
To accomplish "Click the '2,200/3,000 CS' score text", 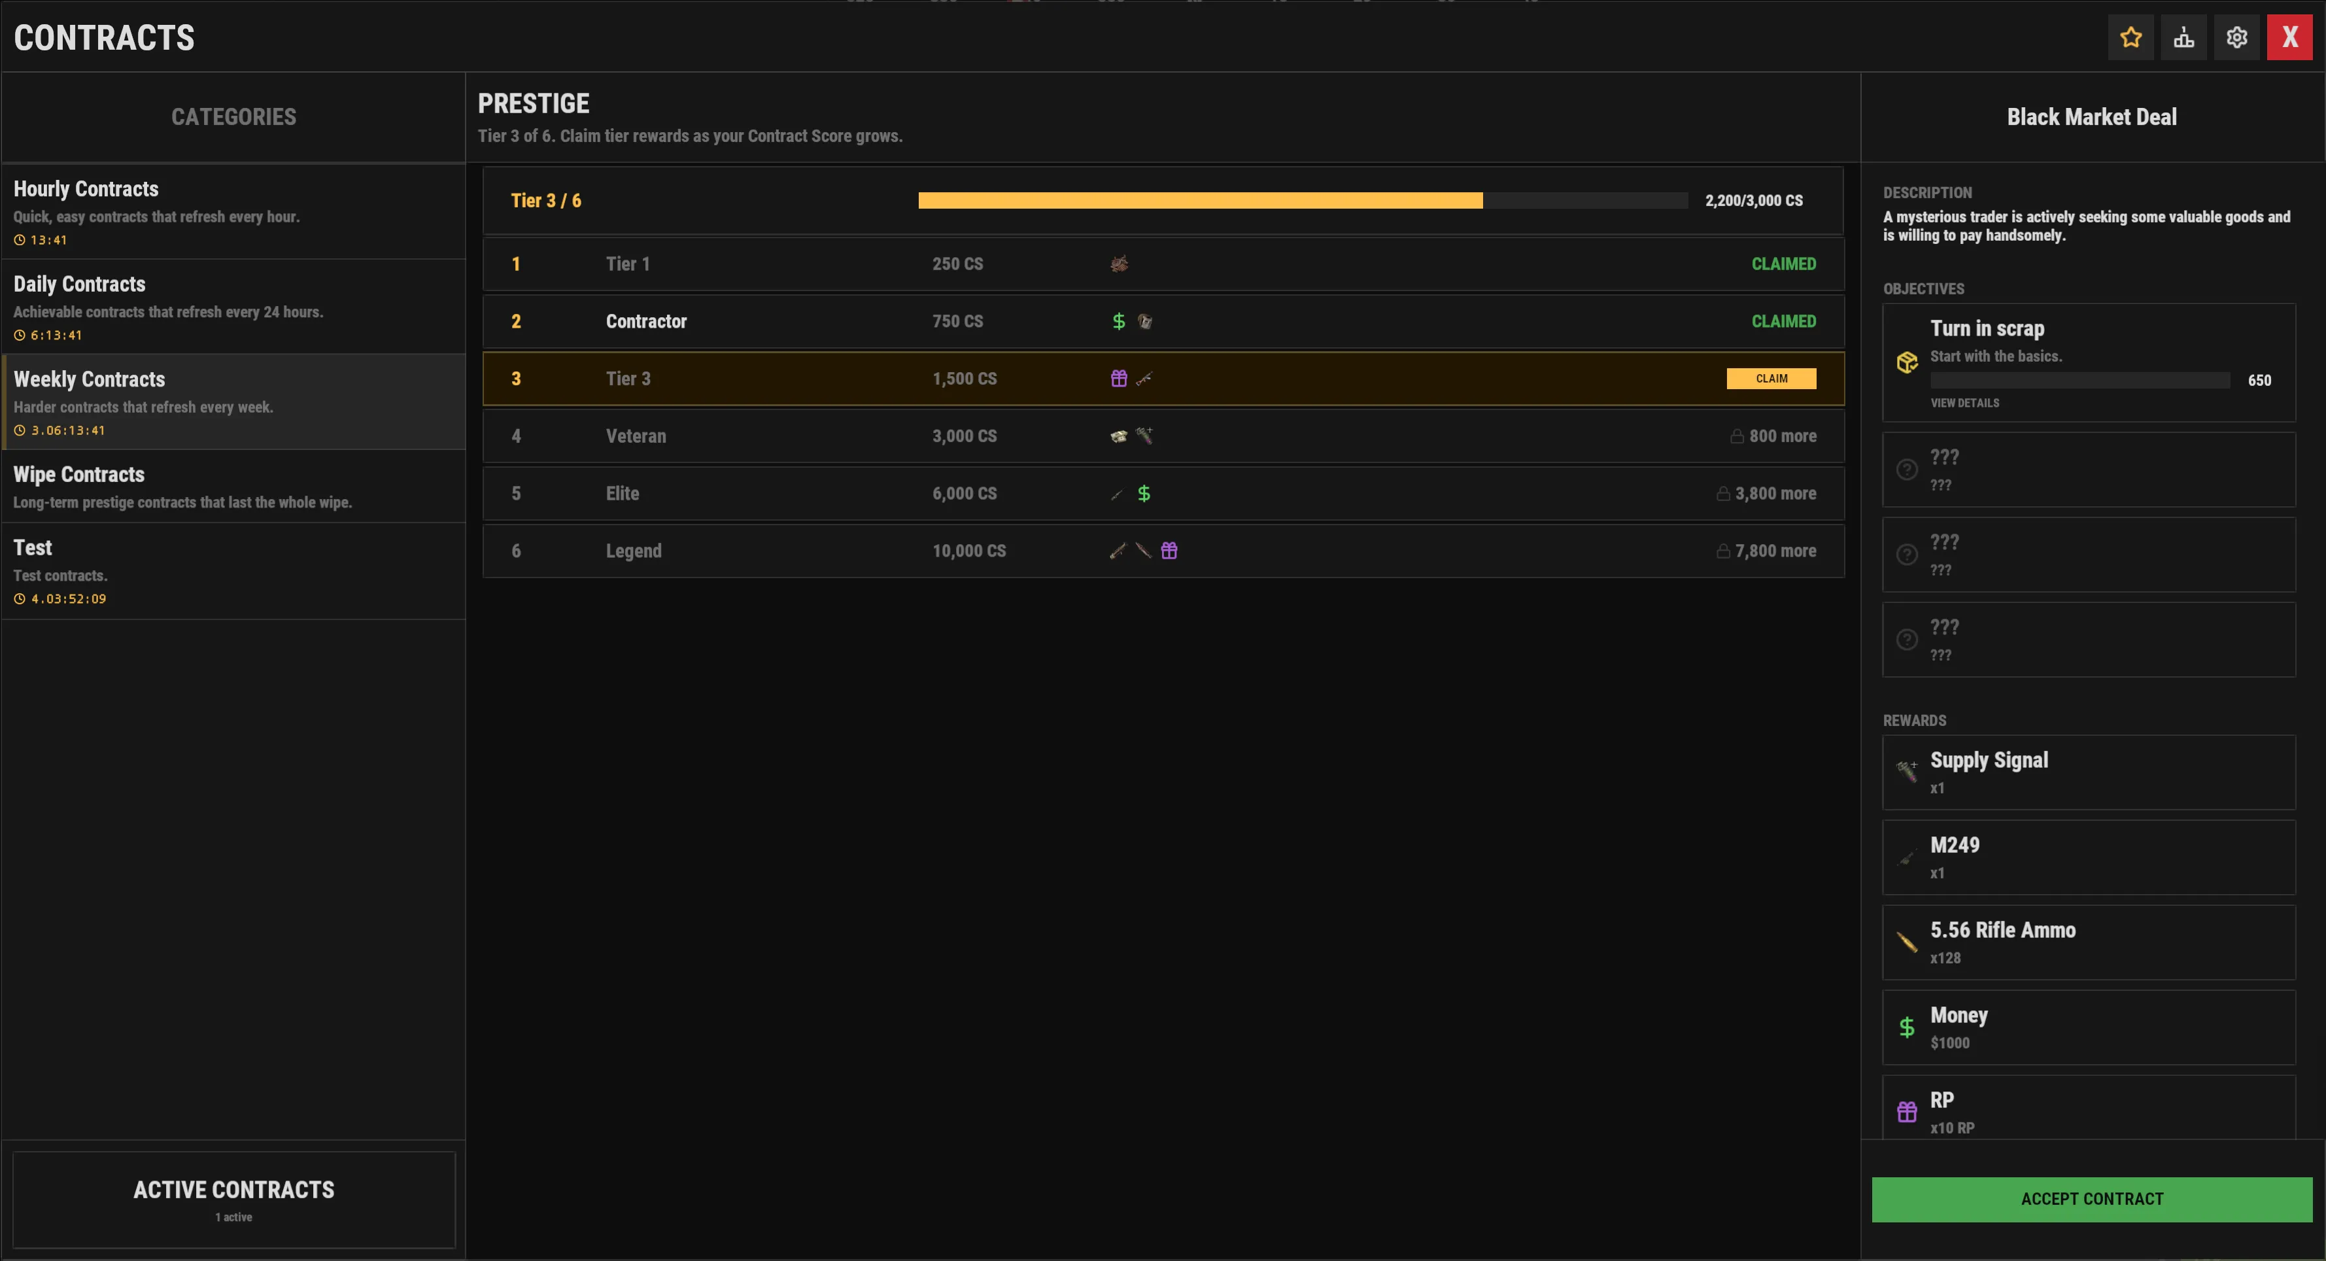I will (x=1754, y=201).
